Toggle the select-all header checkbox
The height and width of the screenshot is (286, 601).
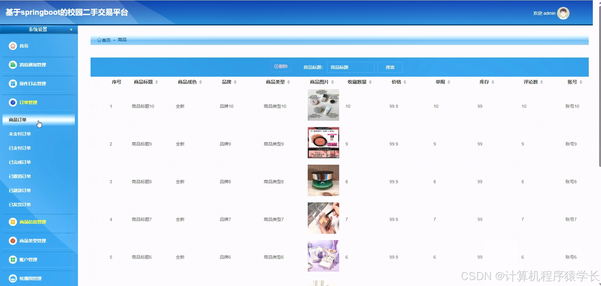[97, 82]
